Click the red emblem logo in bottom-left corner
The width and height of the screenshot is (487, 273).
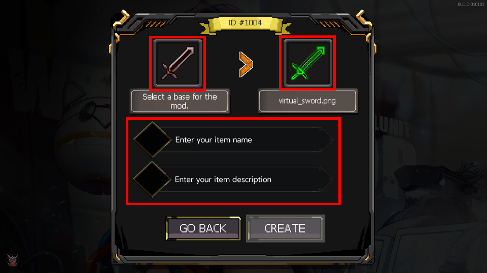[13, 260]
